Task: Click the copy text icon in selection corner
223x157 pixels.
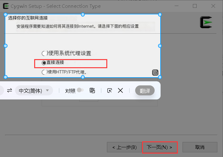Action: [155, 73]
